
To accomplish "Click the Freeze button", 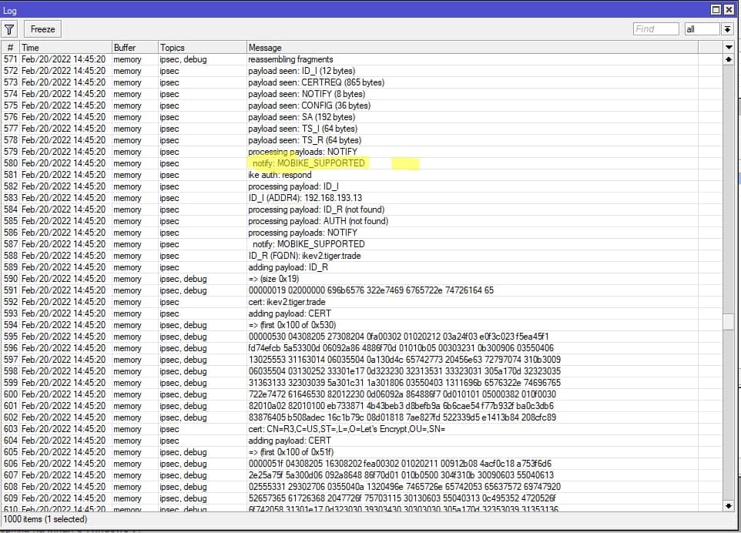I will 42,29.
